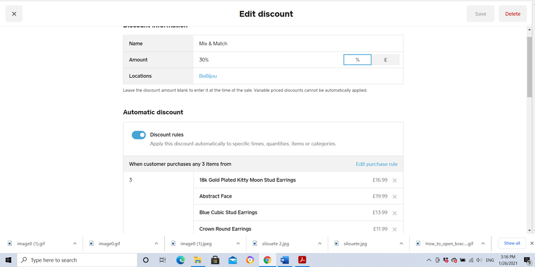Remove Crown Round Earrings item
Screen dimensions: 535x267
pyautogui.click(x=395, y=229)
